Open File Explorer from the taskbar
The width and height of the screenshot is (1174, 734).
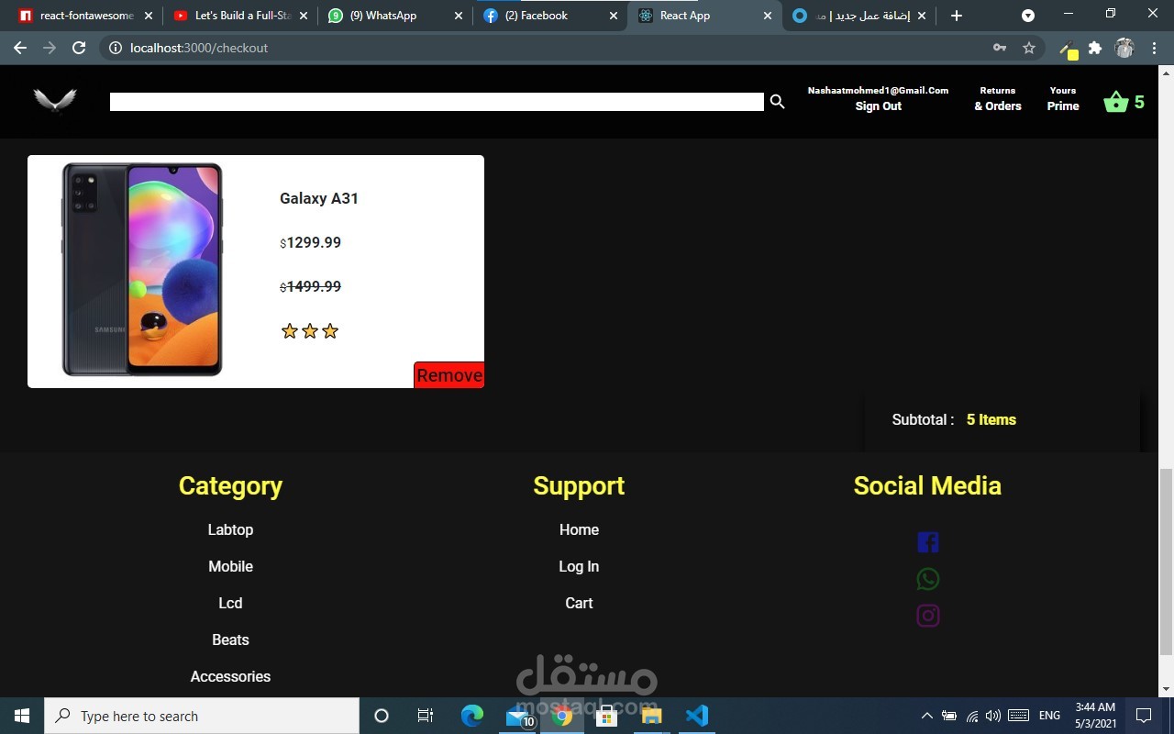651,716
